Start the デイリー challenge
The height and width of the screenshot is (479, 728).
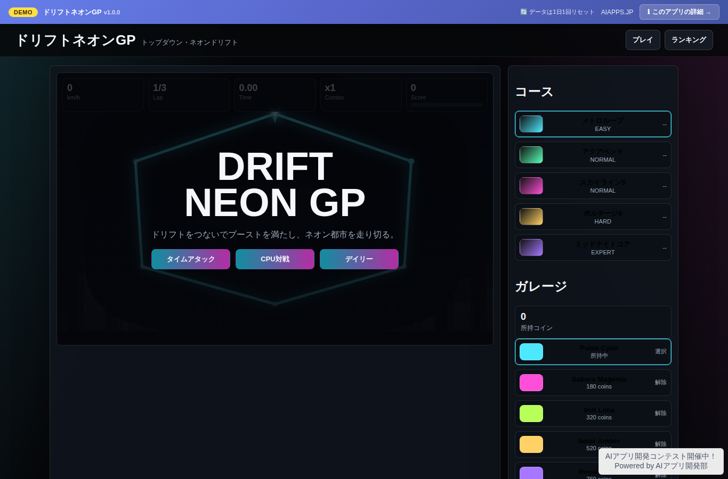coord(359,259)
